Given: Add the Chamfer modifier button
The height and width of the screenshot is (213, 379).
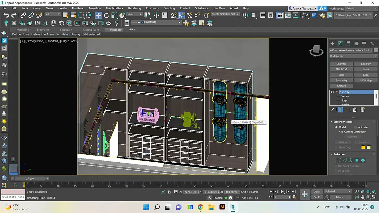Looking at the screenshot, I should point(341,64).
